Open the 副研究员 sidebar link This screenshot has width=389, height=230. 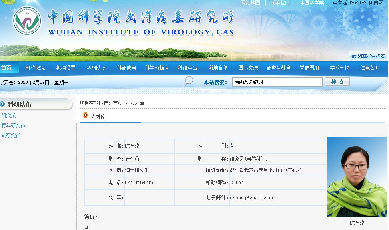[x=11, y=135]
